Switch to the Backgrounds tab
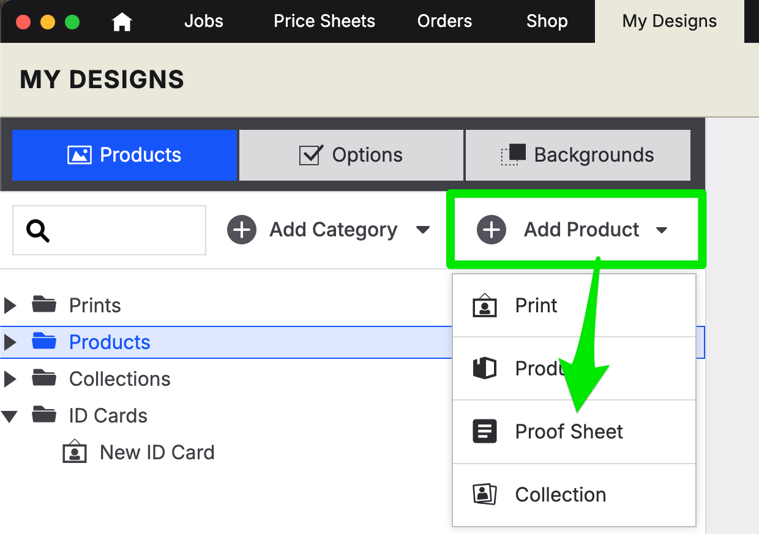Image resolution: width=759 pixels, height=534 pixels. 578,155
